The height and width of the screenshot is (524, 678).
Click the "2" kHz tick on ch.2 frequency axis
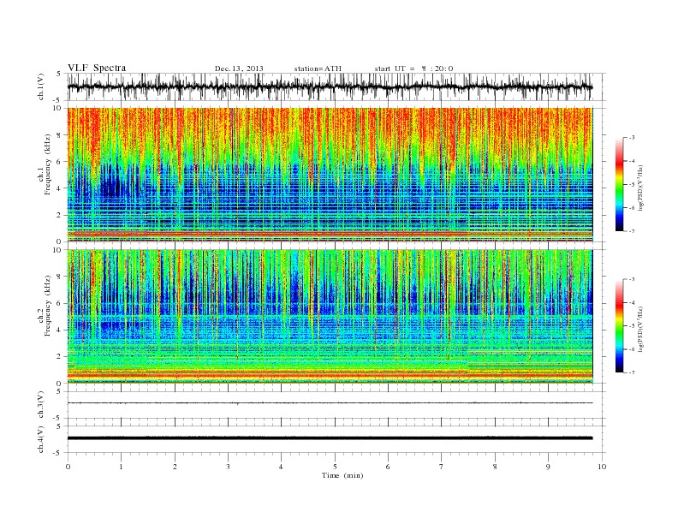pyautogui.click(x=59, y=357)
